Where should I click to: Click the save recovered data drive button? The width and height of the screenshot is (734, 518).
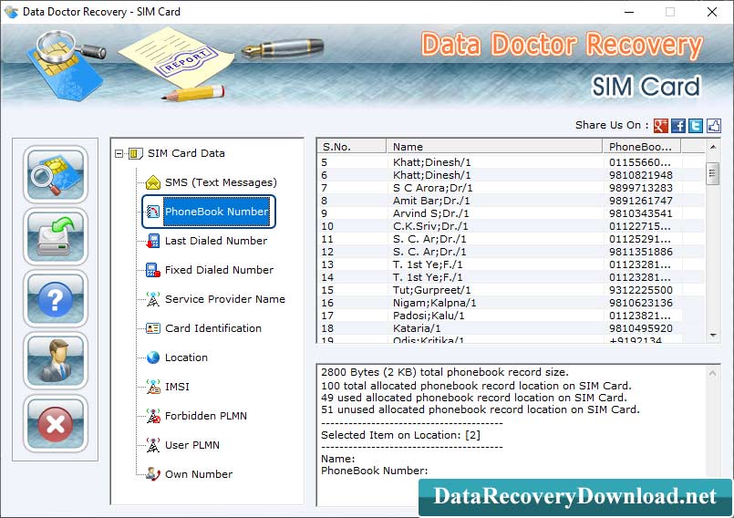coord(56,236)
